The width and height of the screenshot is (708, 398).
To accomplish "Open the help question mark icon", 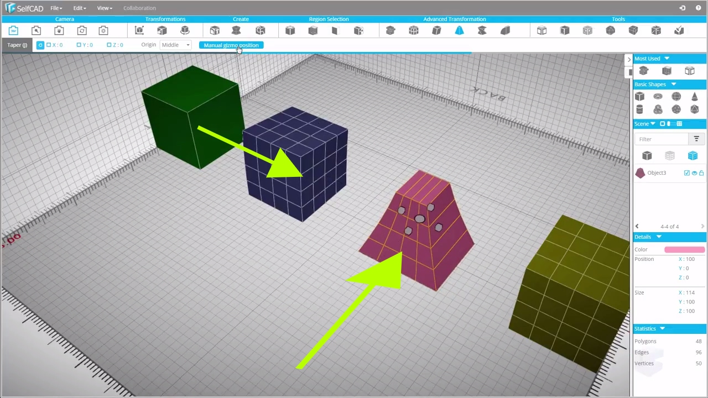I will click(697, 8).
